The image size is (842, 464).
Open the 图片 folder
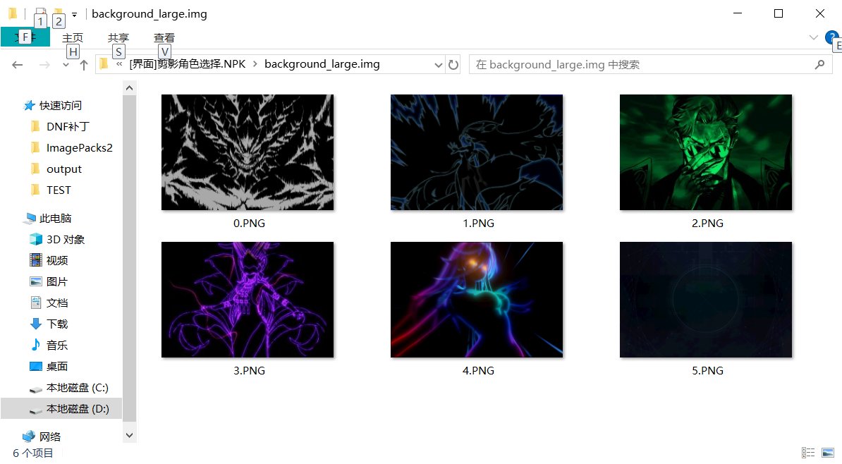tap(57, 281)
